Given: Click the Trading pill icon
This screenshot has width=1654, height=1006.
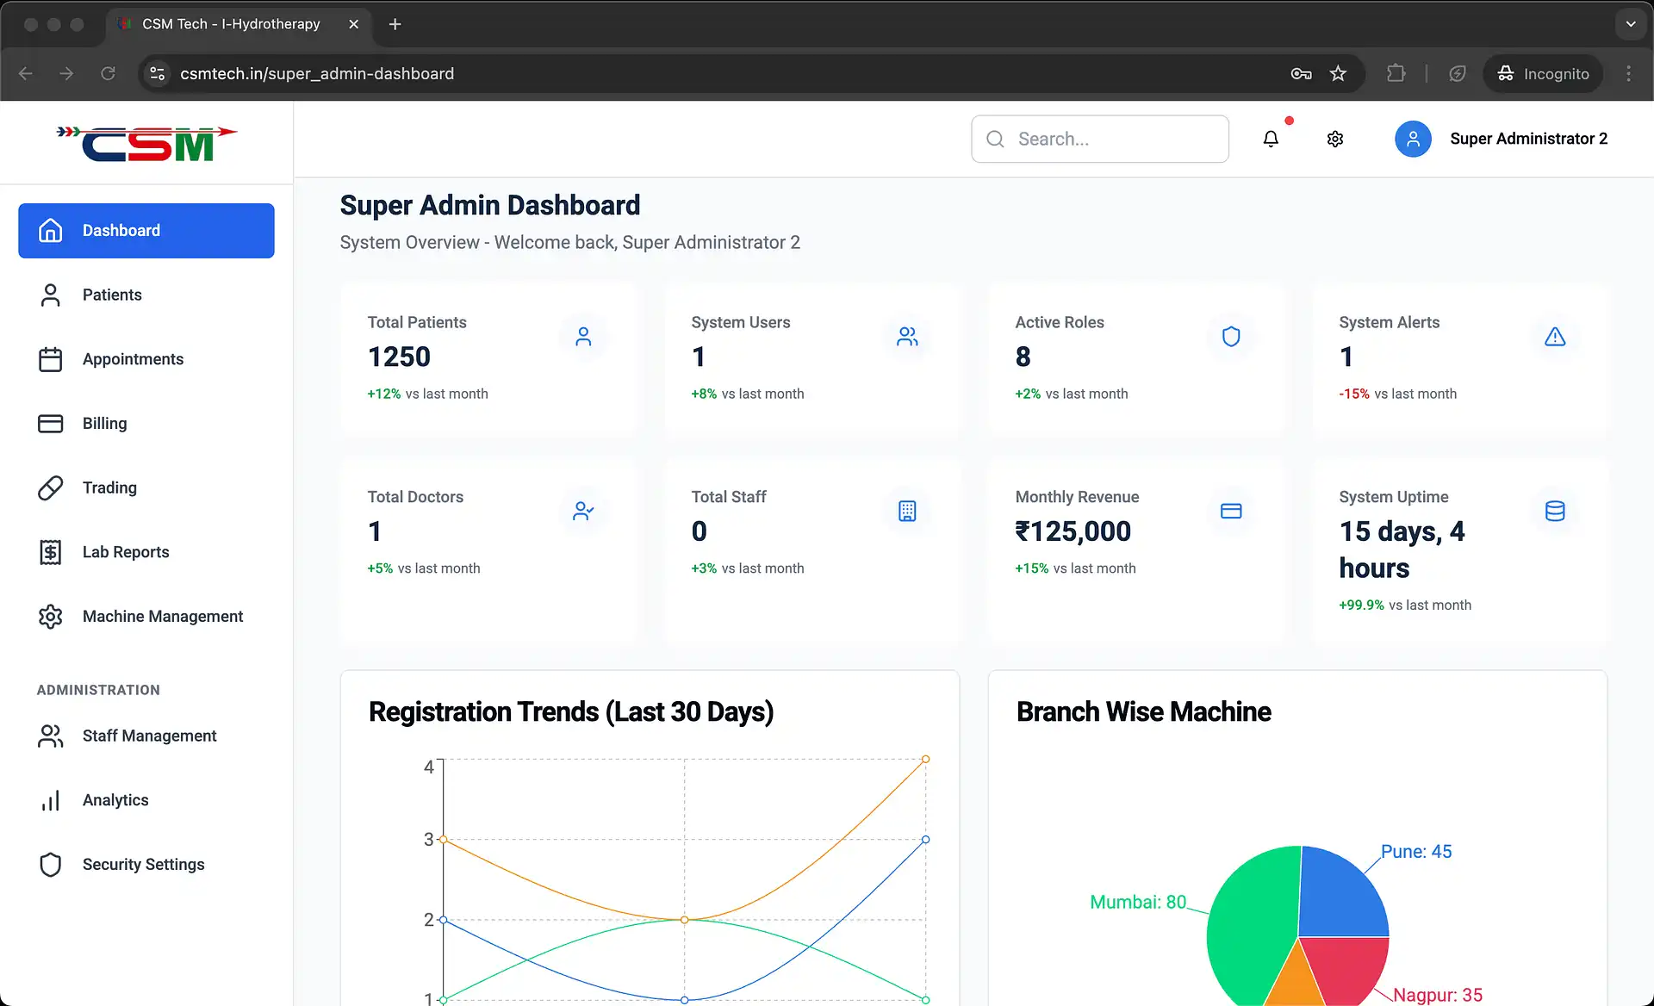Looking at the screenshot, I should click(51, 487).
